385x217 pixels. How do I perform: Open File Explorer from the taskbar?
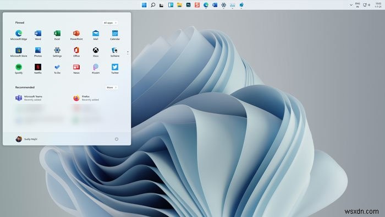(x=179, y=5)
